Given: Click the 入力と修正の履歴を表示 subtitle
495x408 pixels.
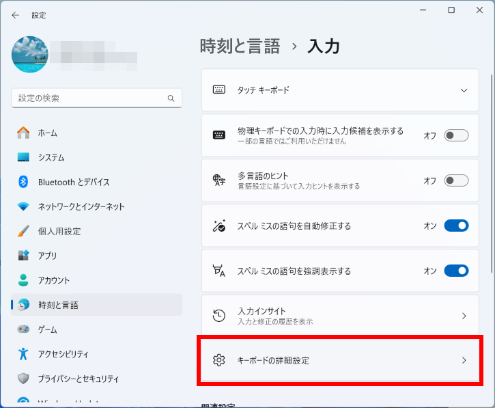Looking at the screenshot, I should (x=275, y=322).
